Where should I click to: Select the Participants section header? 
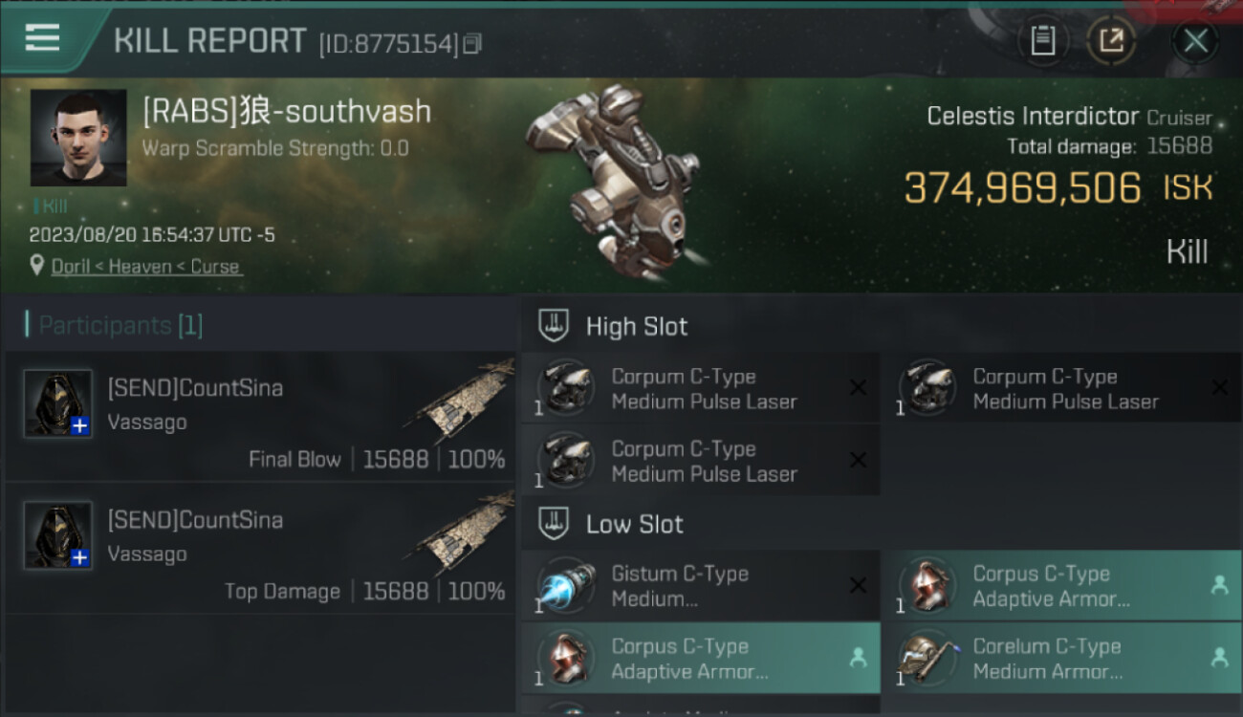click(x=115, y=326)
